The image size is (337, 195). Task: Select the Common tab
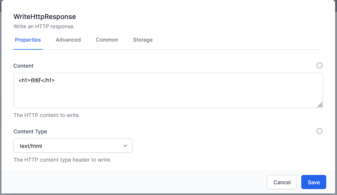pyautogui.click(x=107, y=40)
